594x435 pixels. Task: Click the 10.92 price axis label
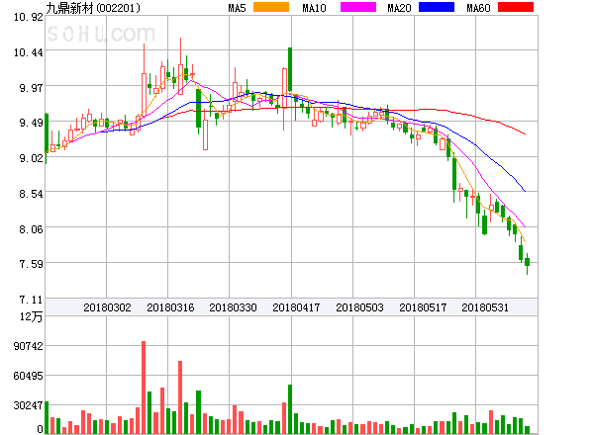[x=29, y=17]
